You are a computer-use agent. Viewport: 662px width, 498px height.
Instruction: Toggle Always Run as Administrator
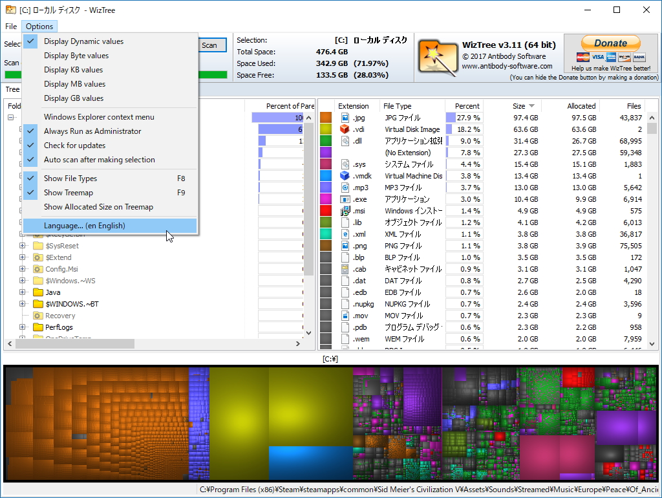[110, 131]
